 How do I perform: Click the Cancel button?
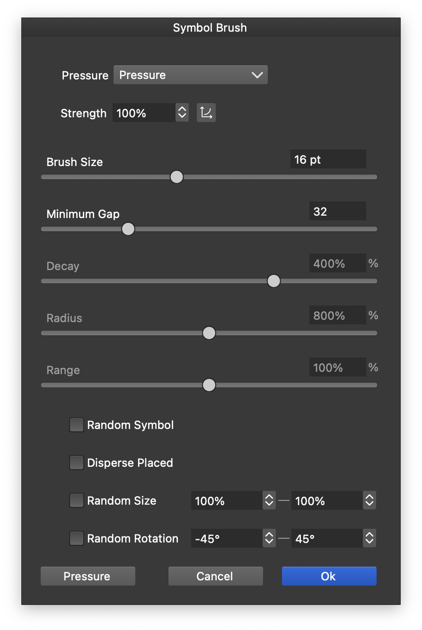point(215,576)
